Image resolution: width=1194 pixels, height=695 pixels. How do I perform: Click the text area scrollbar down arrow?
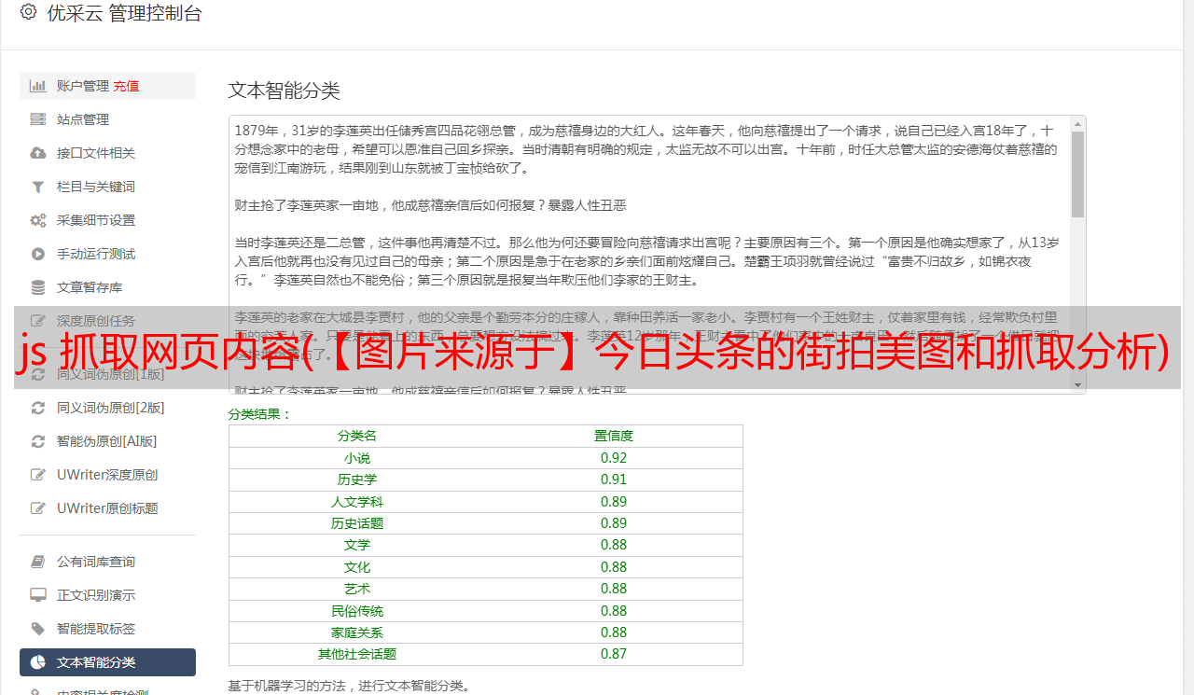(x=1077, y=385)
